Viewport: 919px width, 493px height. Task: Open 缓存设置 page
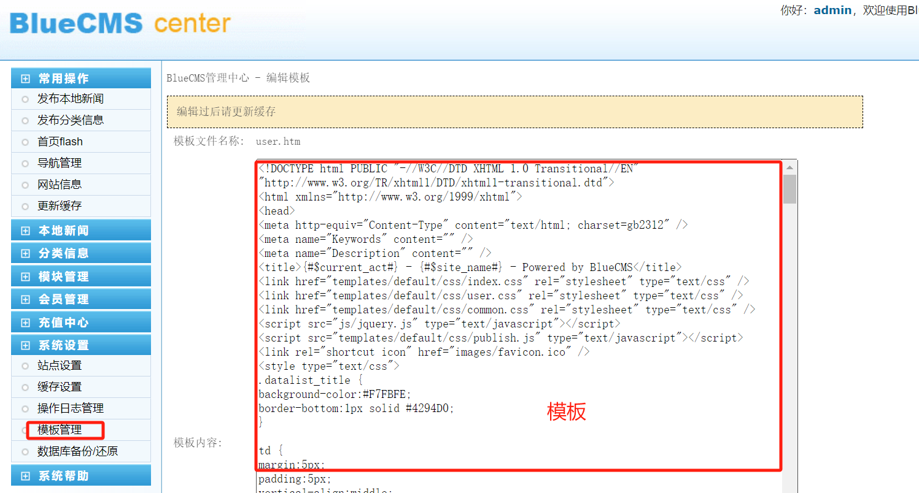coord(59,387)
